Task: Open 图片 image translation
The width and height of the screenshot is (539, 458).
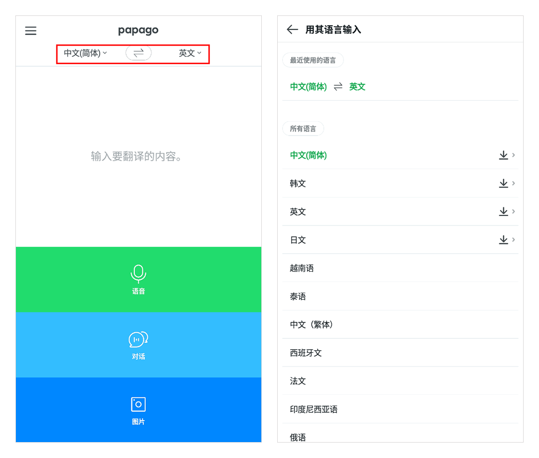Action: coord(139,410)
